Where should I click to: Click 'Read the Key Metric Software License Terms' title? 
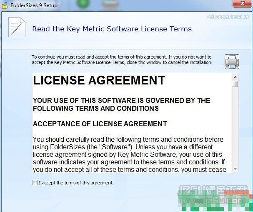coord(112,29)
